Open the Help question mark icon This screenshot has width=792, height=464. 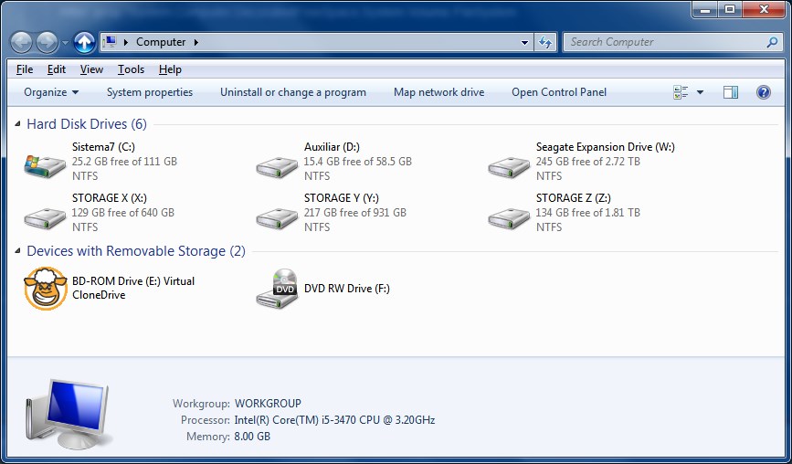pyautogui.click(x=763, y=92)
